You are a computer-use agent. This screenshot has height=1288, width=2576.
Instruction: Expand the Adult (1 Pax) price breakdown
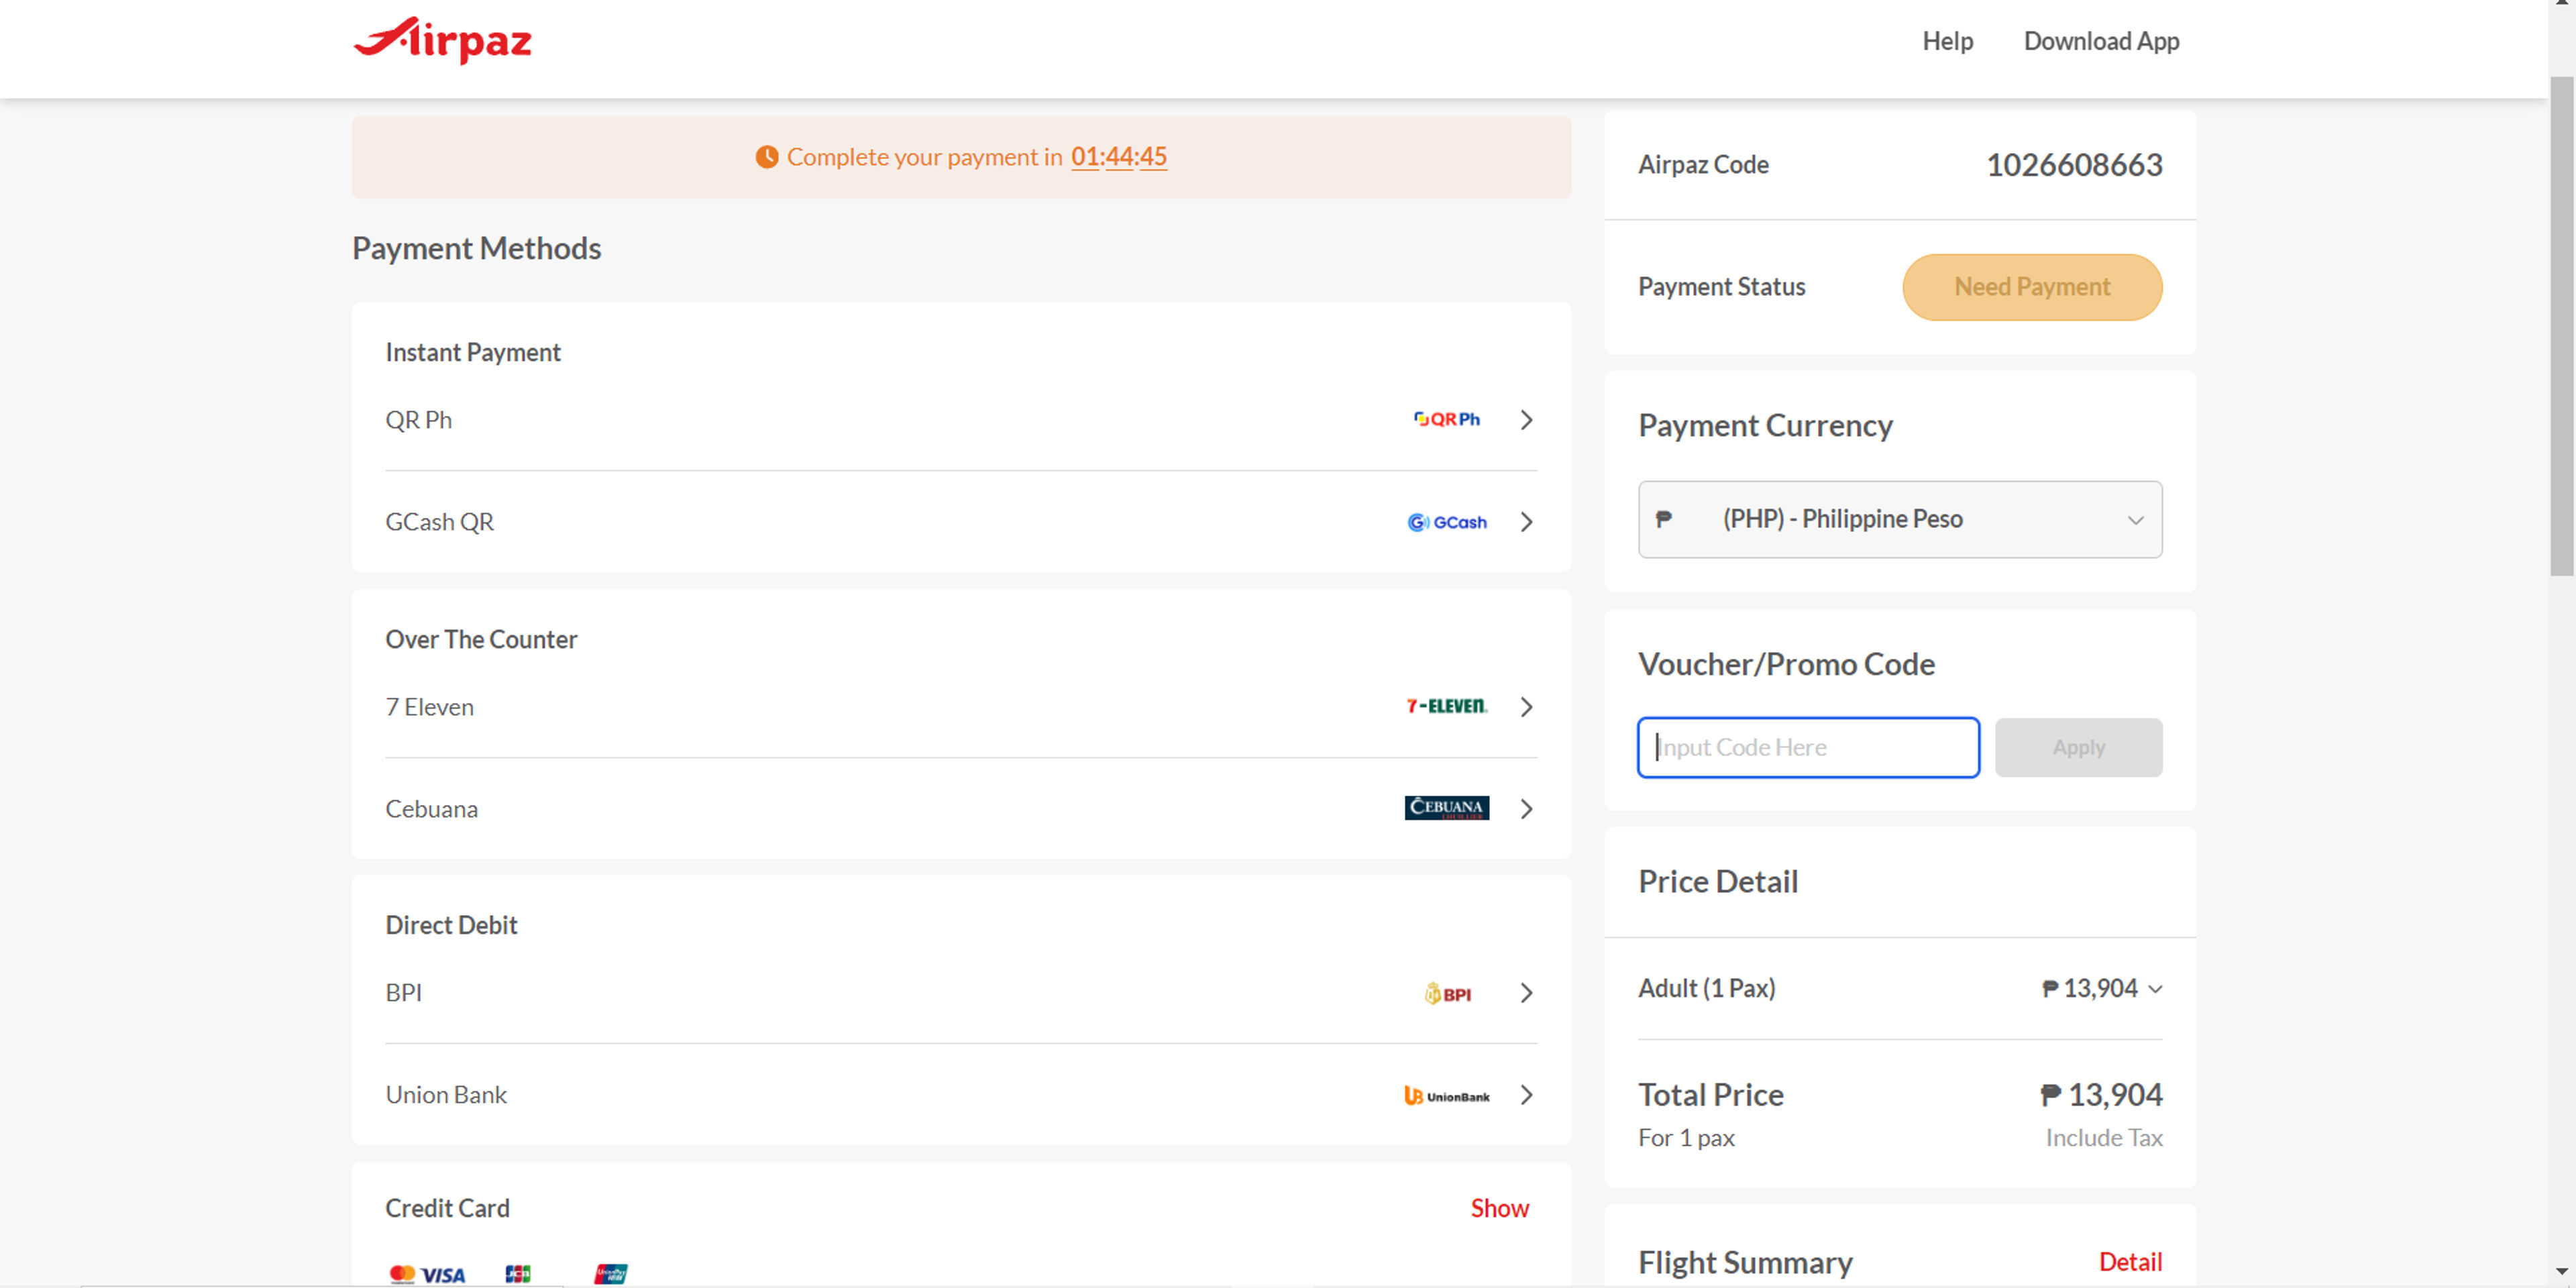(x=2155, y=989)
